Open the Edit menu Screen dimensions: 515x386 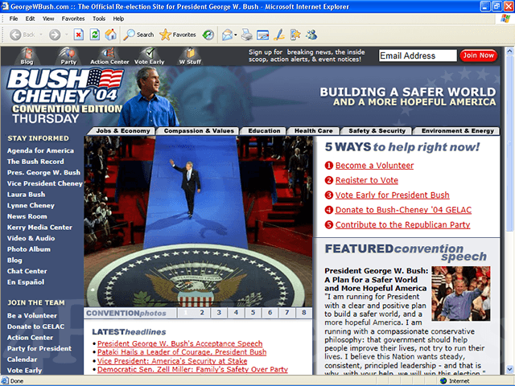pos(31,18)
